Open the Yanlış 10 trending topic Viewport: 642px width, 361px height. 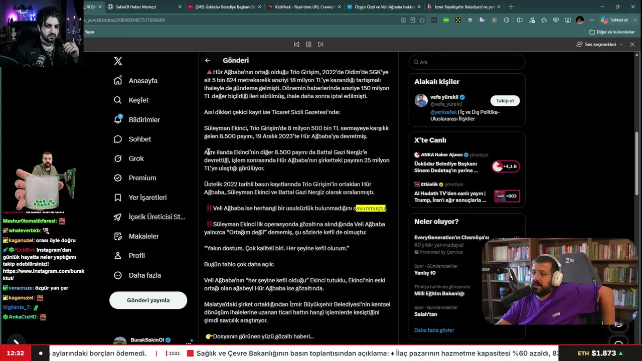[425, 273]
